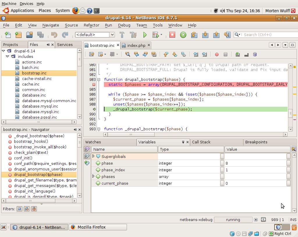Screen dimensions: 298x237
Task: Toggle first Navigator filter button
Action: (19, 209)
